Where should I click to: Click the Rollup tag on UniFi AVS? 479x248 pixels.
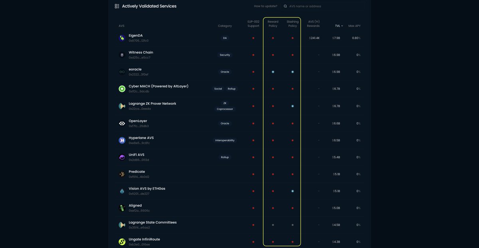(225, 157)
